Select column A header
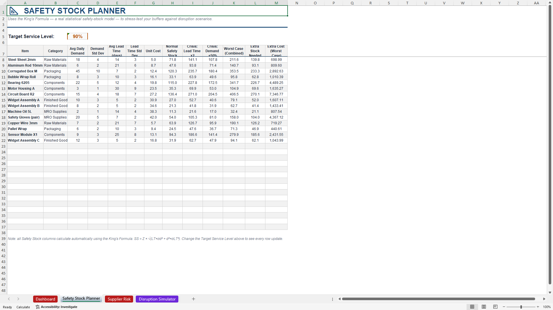 click(x=25, y=3)
